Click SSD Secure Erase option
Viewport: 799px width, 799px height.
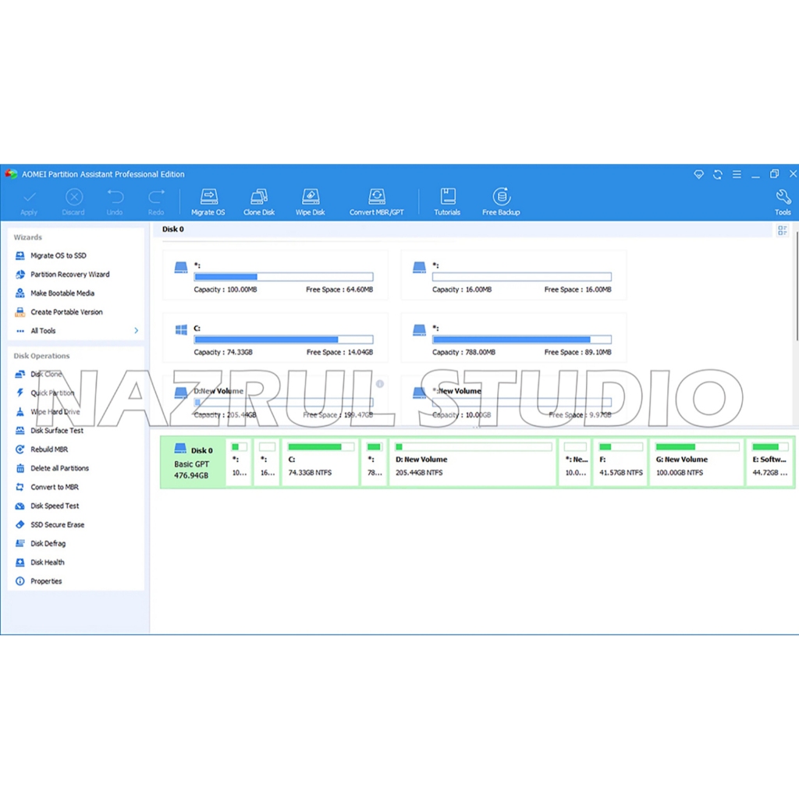tap(57, 525)
